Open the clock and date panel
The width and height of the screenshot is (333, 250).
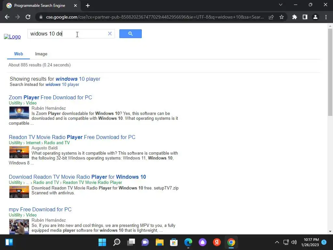310,242
